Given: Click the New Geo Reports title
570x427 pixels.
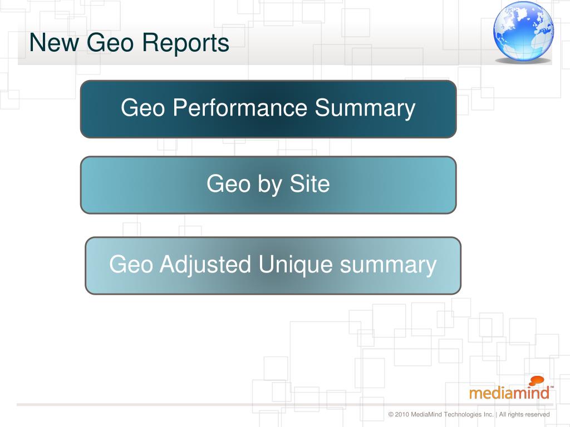Looking at the screenshot, I should point(129,43).
